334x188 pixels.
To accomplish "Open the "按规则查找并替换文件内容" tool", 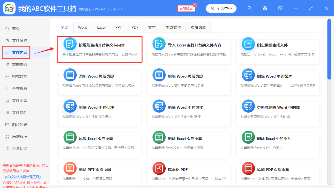I will (99, 49).
